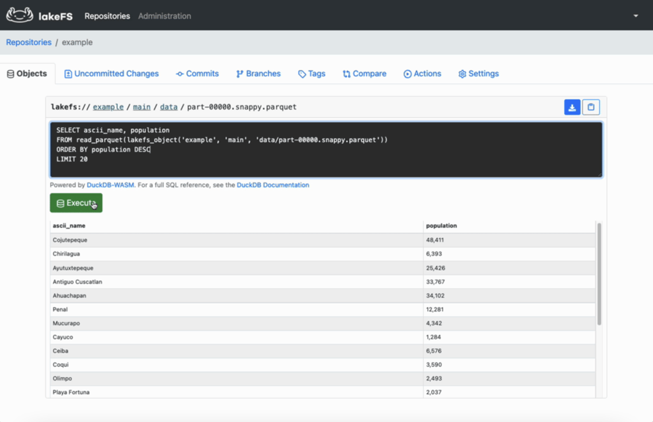Run the query with Execute button

[x=76, y=203]
